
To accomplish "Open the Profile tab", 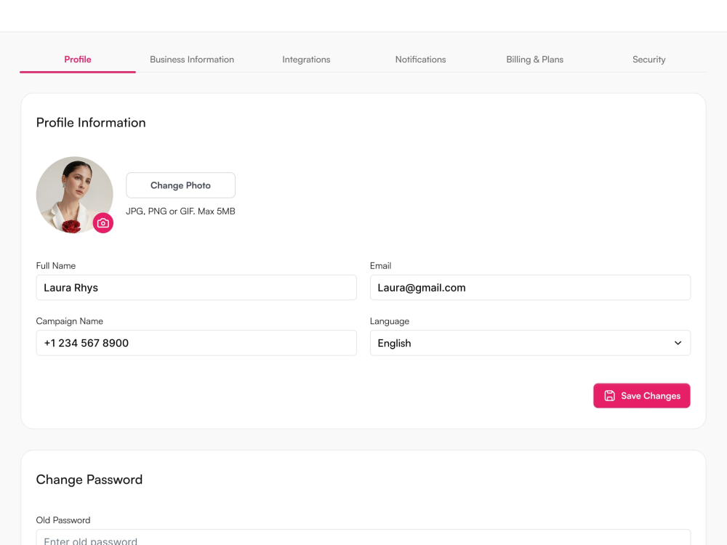I will 78,60.
